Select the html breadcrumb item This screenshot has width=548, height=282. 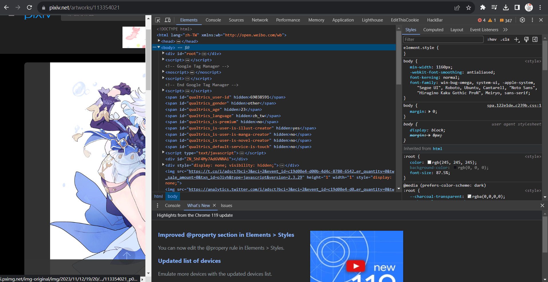[158, 196]
